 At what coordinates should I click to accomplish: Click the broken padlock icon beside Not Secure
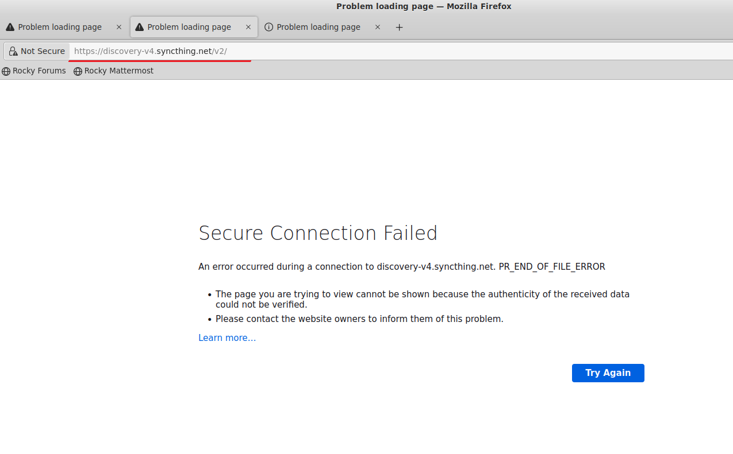pos(13,51)
